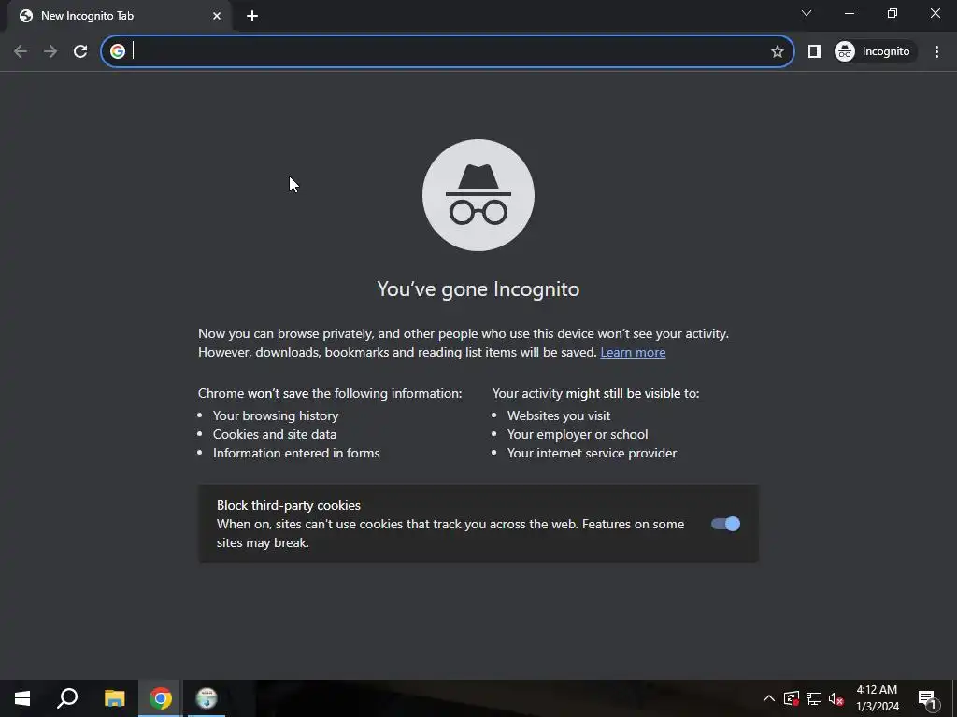957x717 pixels.
Task: Click 'Your internet service provider' text
Action: pos(592,453)
